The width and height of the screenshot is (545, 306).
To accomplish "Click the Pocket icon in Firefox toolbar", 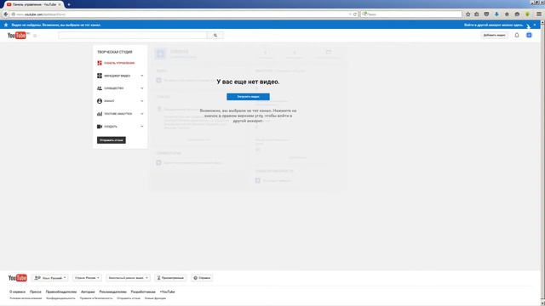I will click(x=486, y=14).
